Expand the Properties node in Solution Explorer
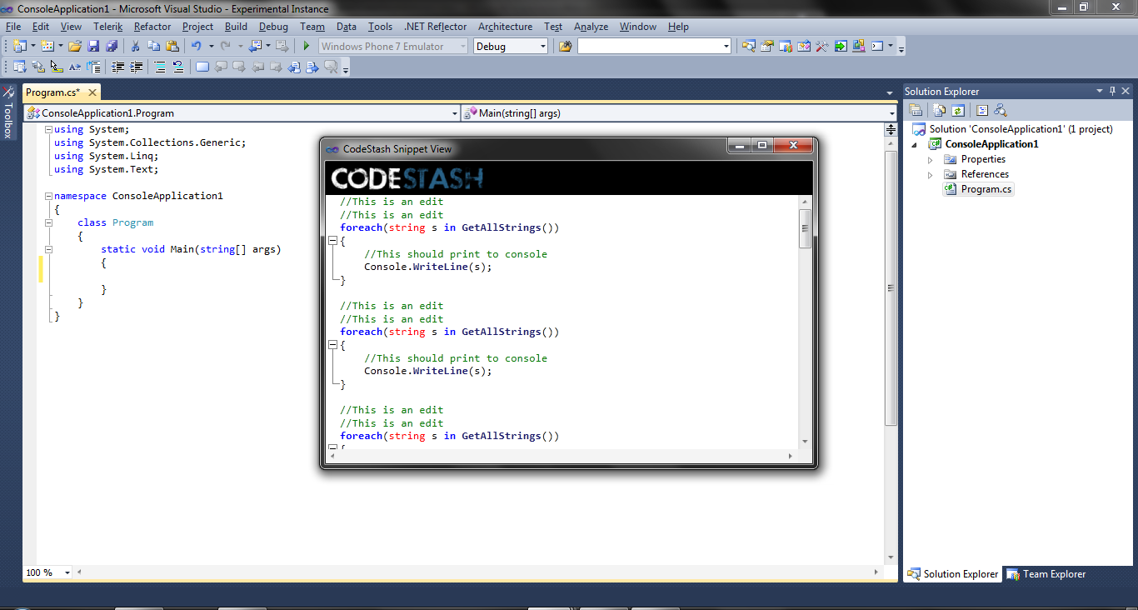The width and height of the screenshot is (1138, 610). point(931,159)
